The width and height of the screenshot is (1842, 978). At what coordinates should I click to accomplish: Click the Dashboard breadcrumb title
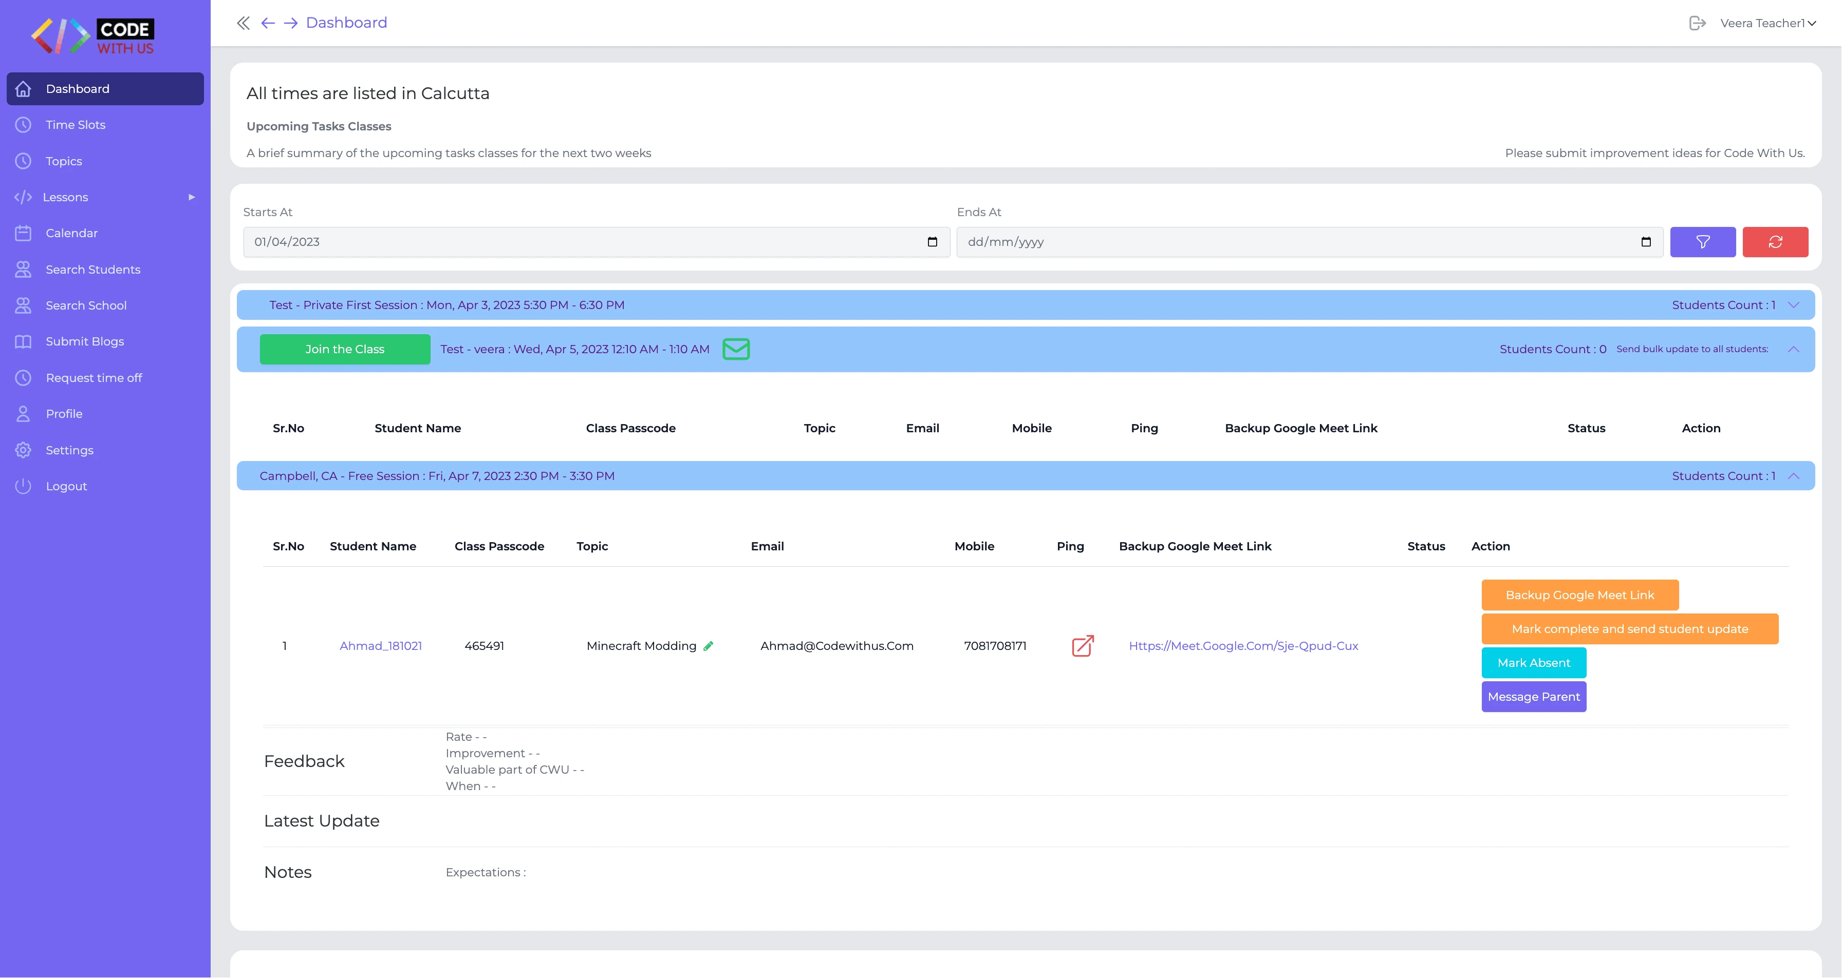tap(346, 23)
